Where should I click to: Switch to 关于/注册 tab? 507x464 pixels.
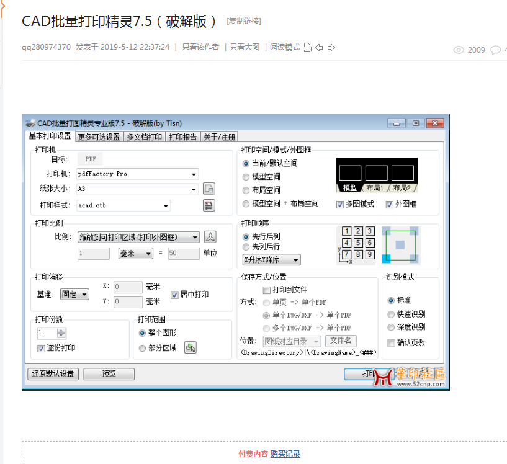coord(219,137)
